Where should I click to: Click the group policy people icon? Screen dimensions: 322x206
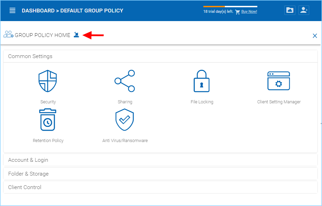click(x=8, y=34)
